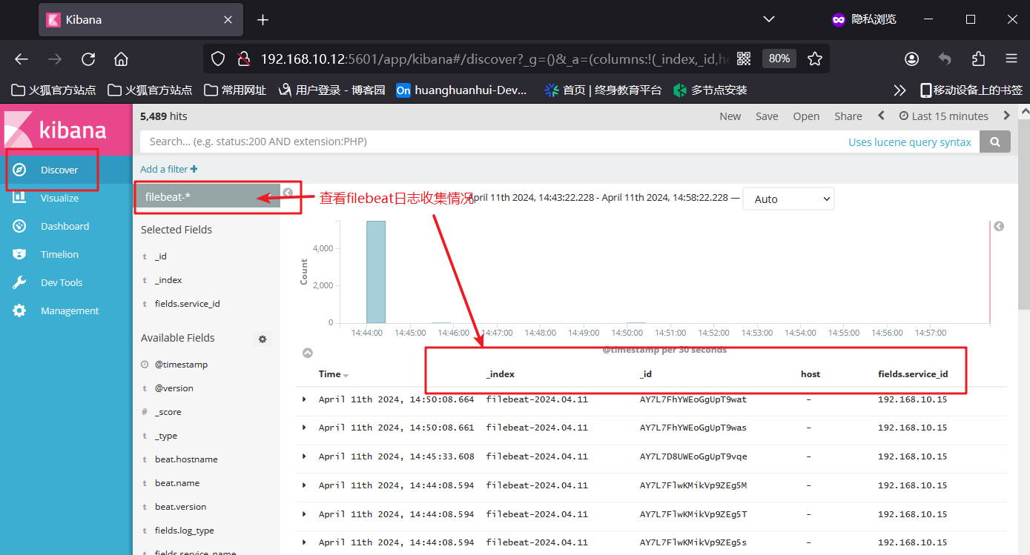
Task: Click the fields.service_id column header
Action: click(x=913, y=374)
